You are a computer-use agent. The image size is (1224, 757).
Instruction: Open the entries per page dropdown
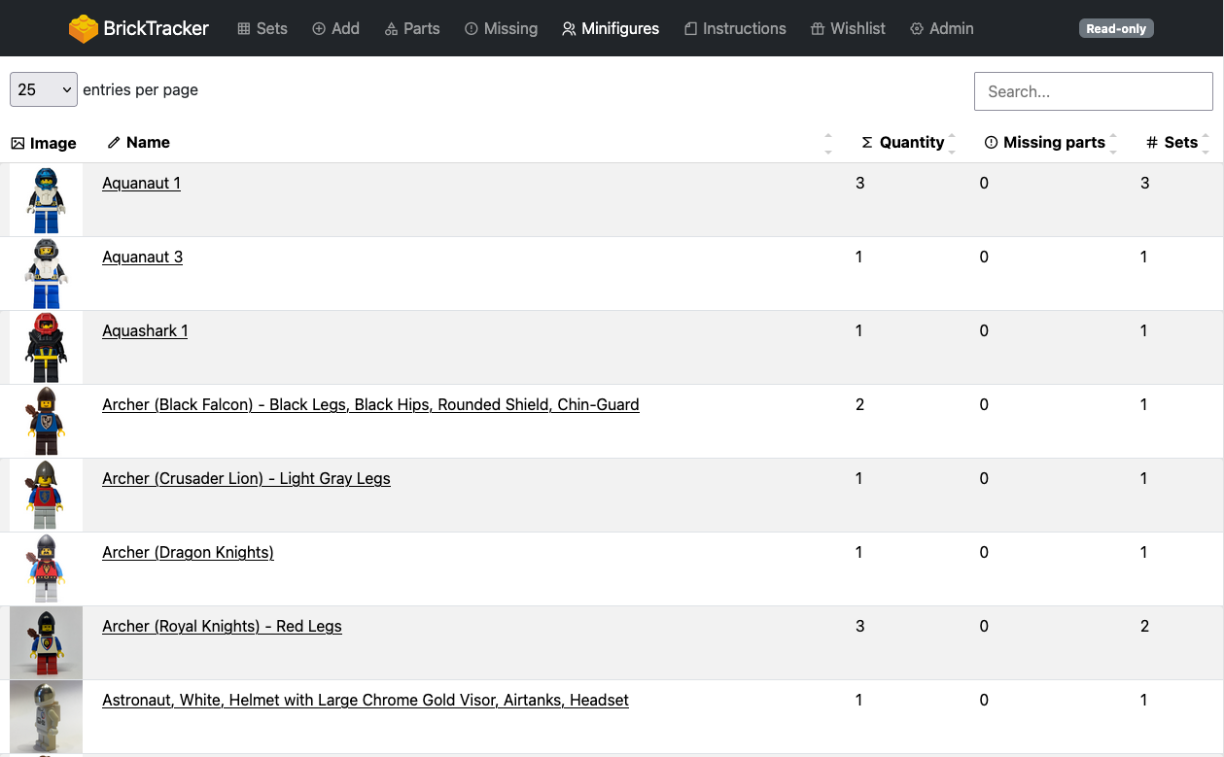click(44, 89)
